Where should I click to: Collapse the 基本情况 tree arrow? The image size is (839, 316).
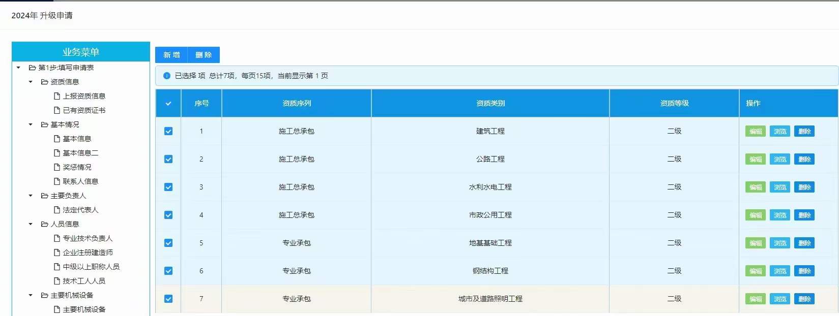pyautogui.click(x=31, y=124)
